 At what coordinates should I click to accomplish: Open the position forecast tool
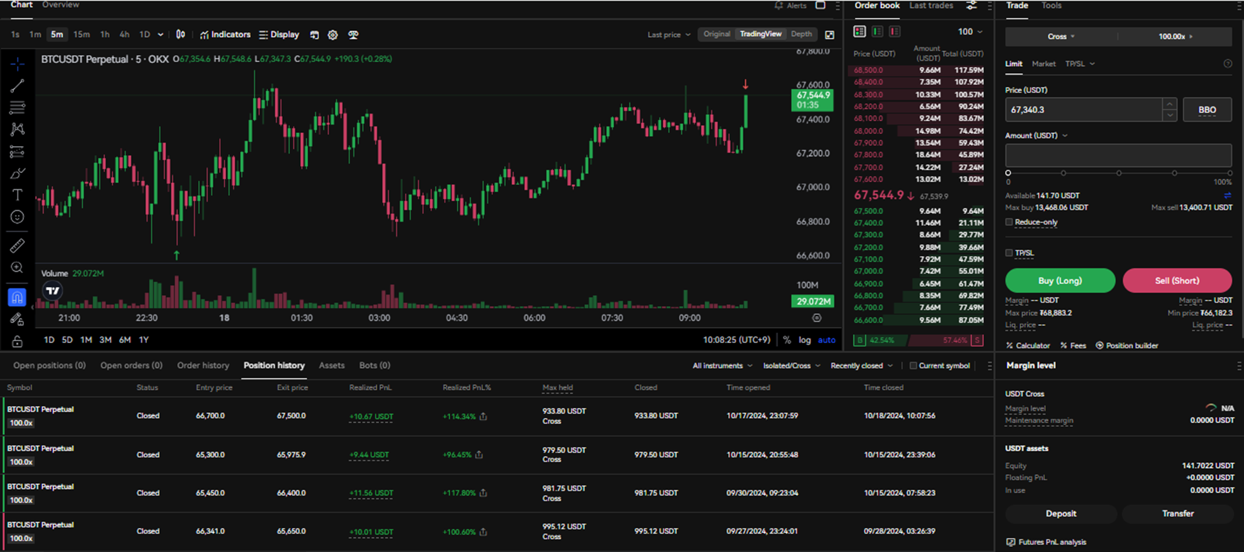(17, 152)
